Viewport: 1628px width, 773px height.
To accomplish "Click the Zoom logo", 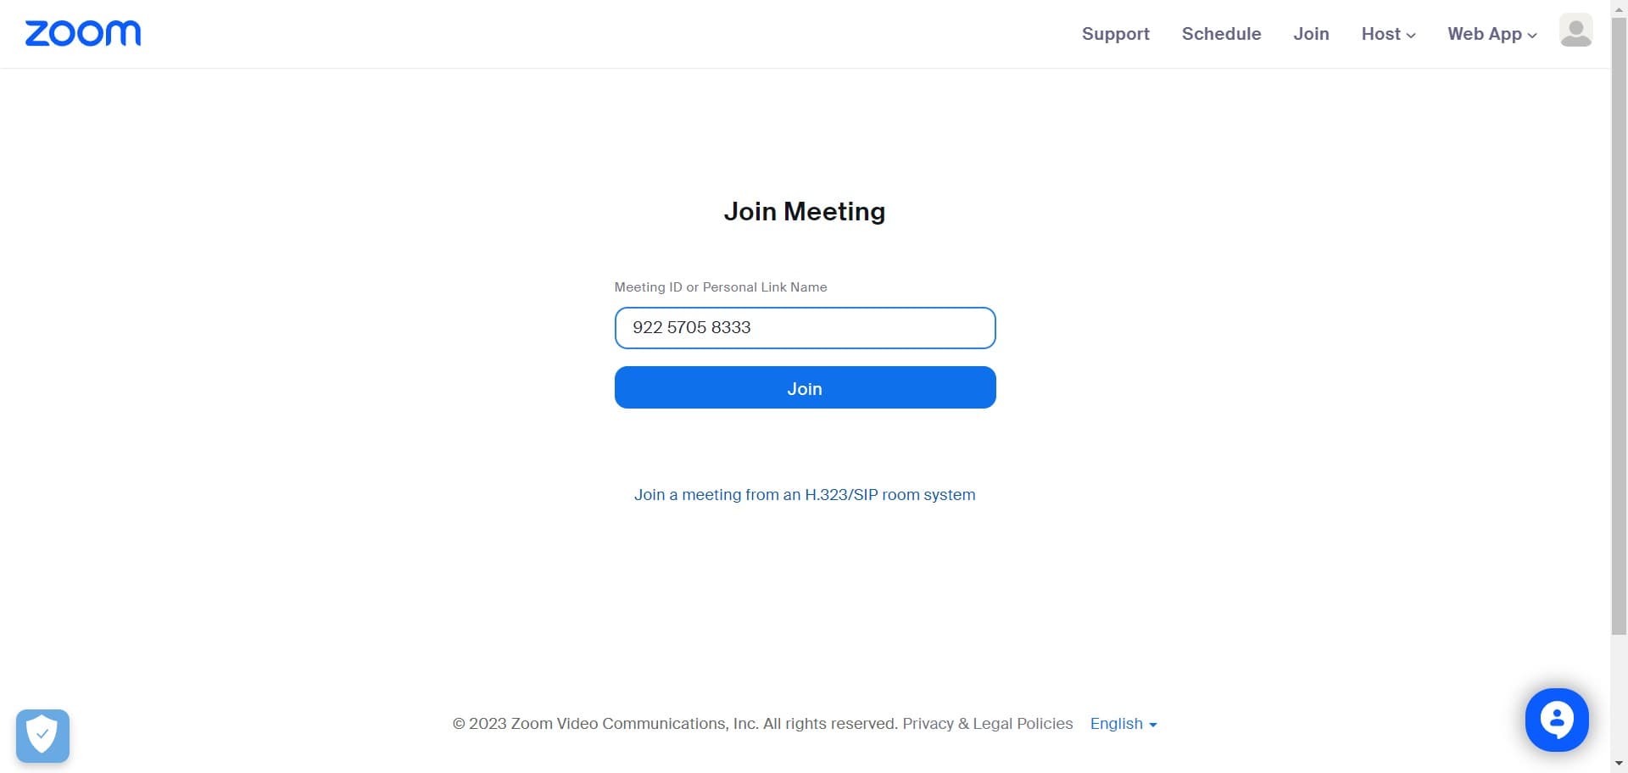I will 82,33.
